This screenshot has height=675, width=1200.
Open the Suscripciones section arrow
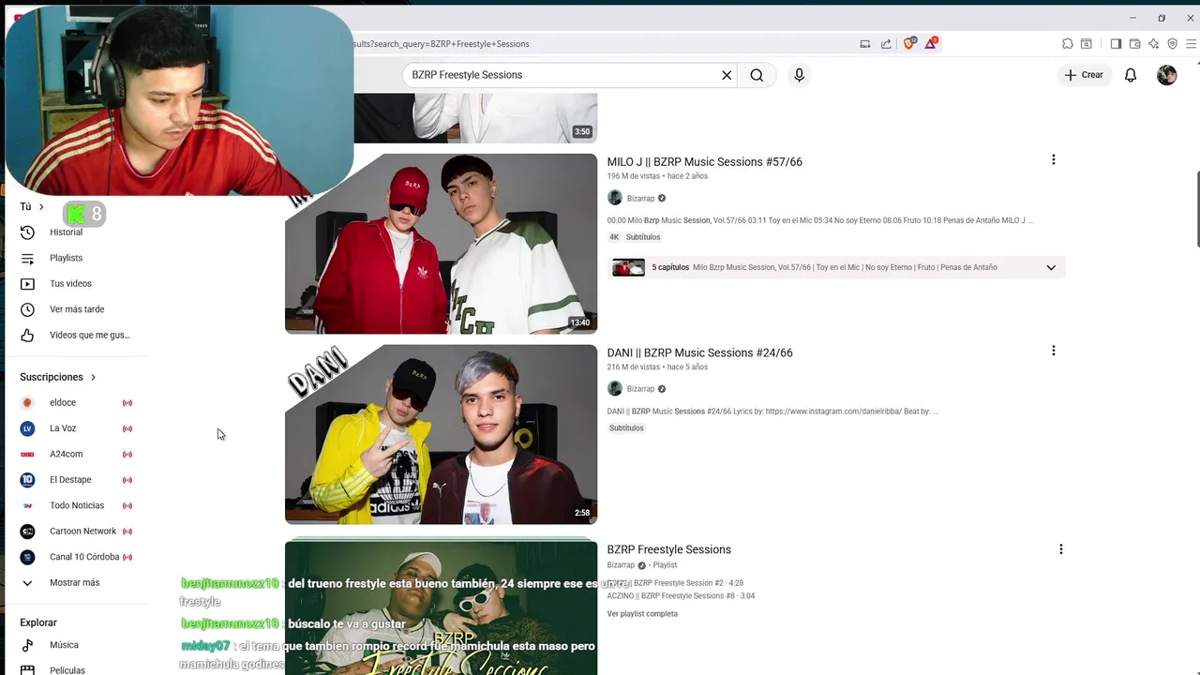coord(93,377)
